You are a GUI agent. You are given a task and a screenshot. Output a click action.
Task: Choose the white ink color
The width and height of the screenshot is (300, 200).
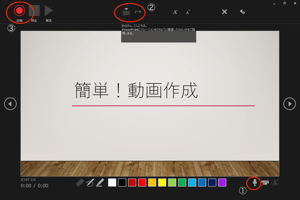pos(112,182)
